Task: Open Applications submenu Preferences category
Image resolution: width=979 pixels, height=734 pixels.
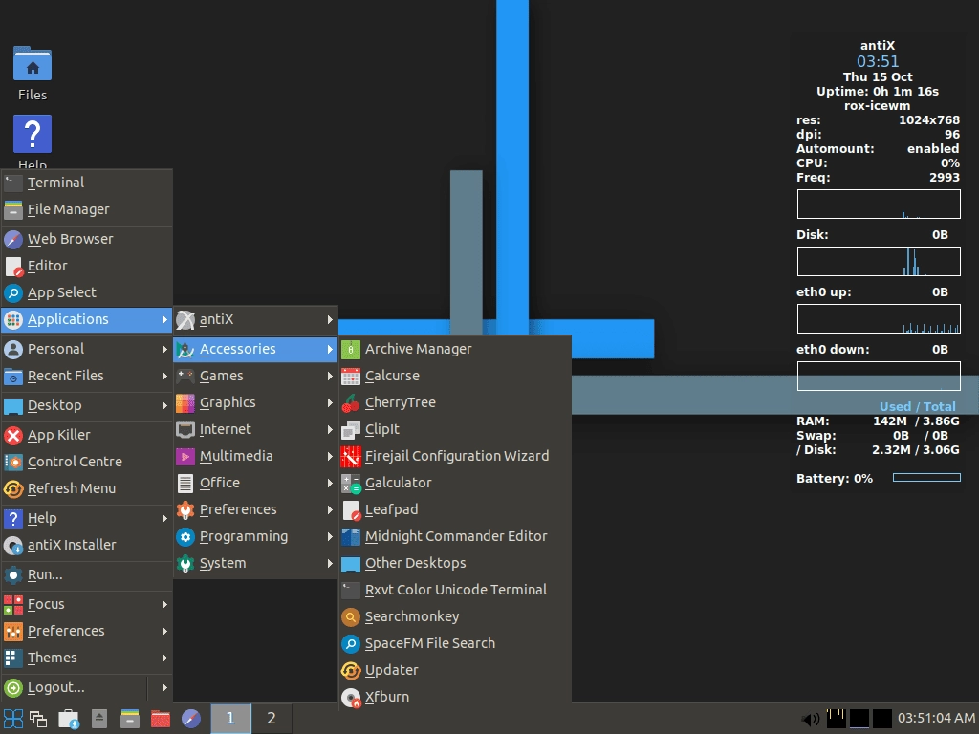Action: click(x=255, y=510)
